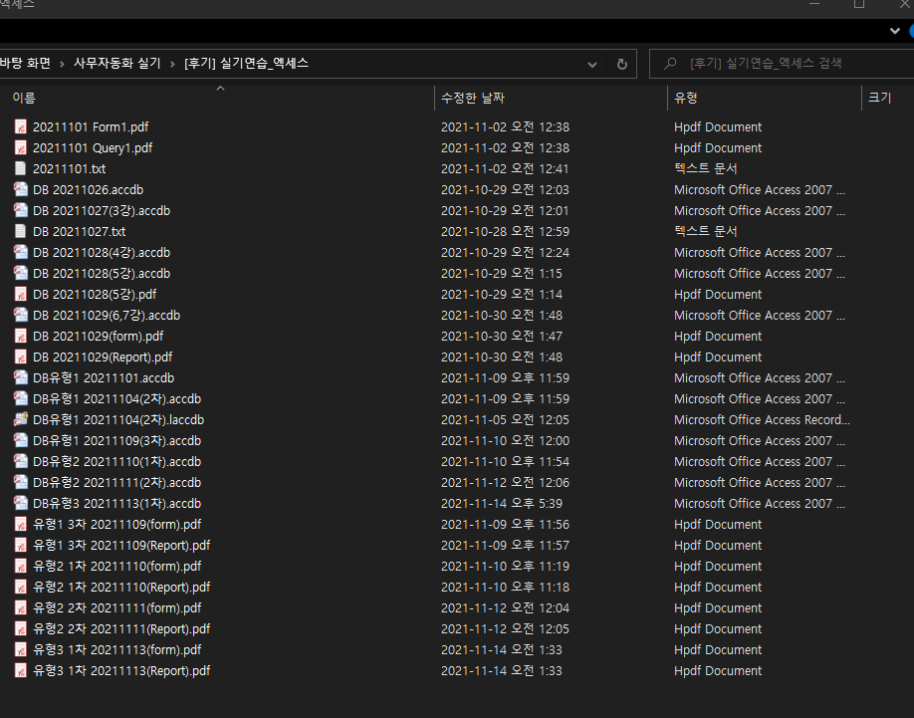
Task: Select the DB유형1 20211104(2차).laccdb lock file icon
Action: [x=20, y=420]
